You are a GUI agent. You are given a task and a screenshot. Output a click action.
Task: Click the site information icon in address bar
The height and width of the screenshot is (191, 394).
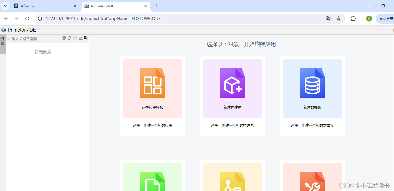[x=40, y=19]
